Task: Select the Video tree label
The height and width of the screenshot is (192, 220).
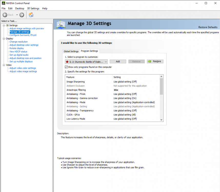Action: (x=9, y=65)
